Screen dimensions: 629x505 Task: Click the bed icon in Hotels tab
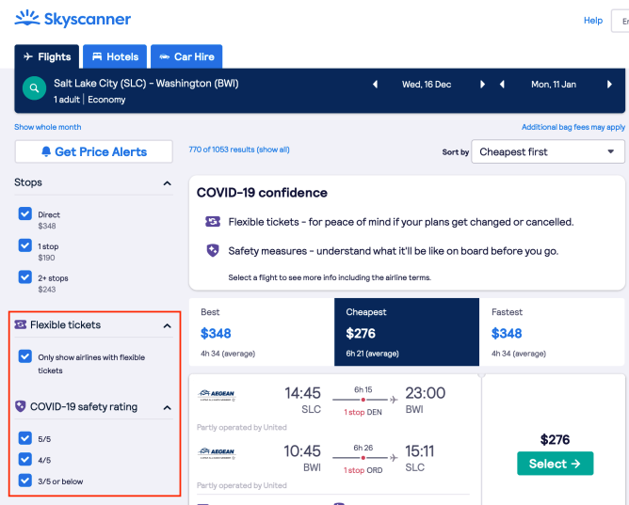coord(97,56)
